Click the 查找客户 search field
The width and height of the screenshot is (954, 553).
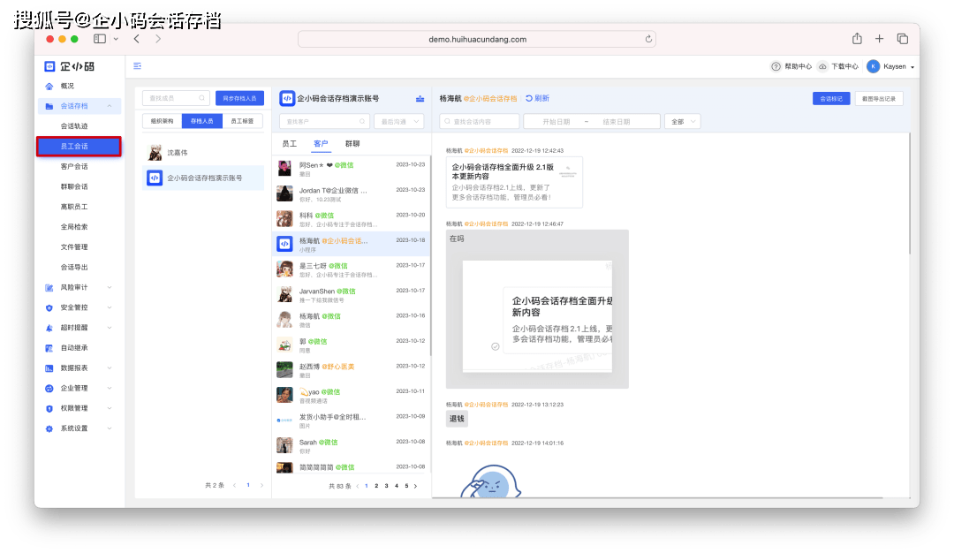(324, 122)
